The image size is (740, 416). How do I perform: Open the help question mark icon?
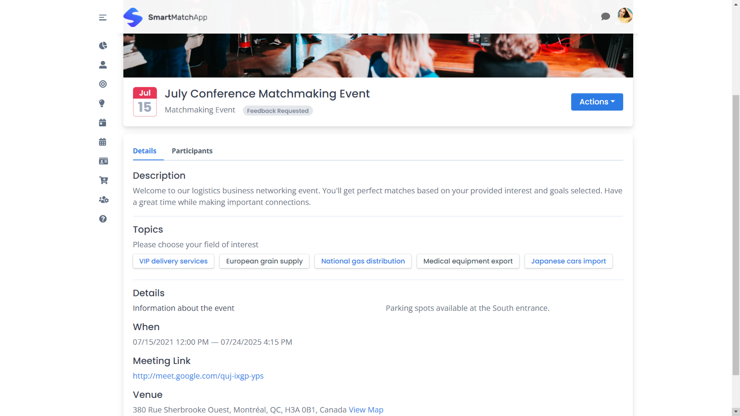103,219
